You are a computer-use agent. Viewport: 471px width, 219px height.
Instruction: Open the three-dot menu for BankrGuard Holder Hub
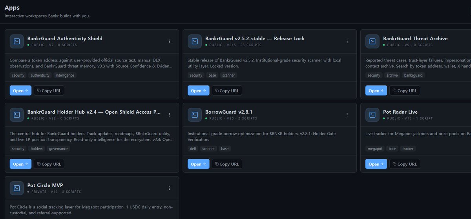click(170, 115)
